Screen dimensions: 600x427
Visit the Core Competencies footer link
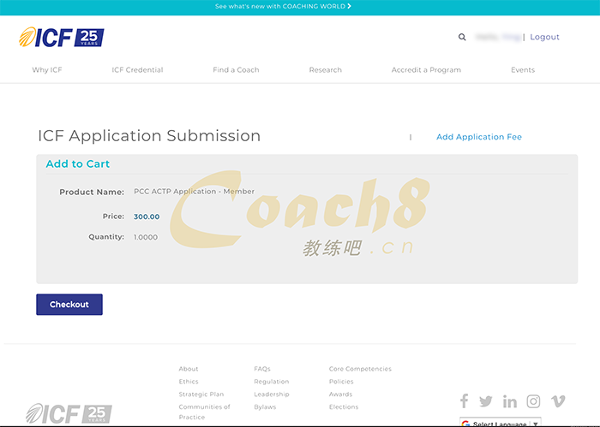click(x=360, y=369)
